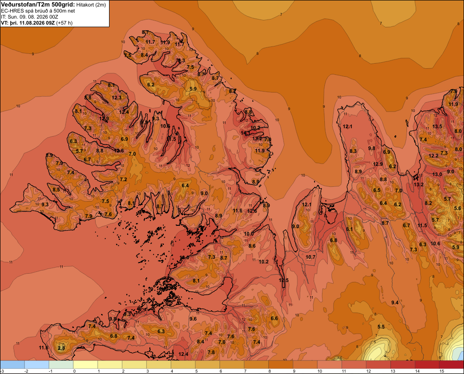464x374 pixels.
Task: Click the 2.8 temperature value
Action: tap(61, 348)
